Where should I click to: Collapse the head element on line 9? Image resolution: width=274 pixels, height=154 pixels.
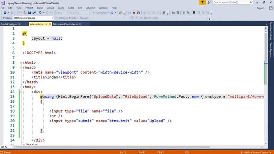pos(21,68)
